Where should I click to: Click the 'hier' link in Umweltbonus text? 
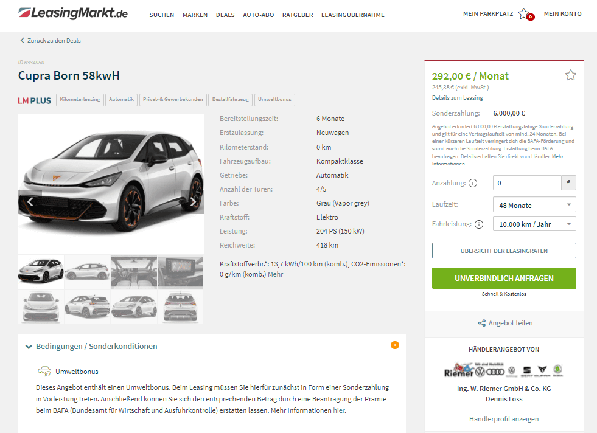(x=339, y=410)
